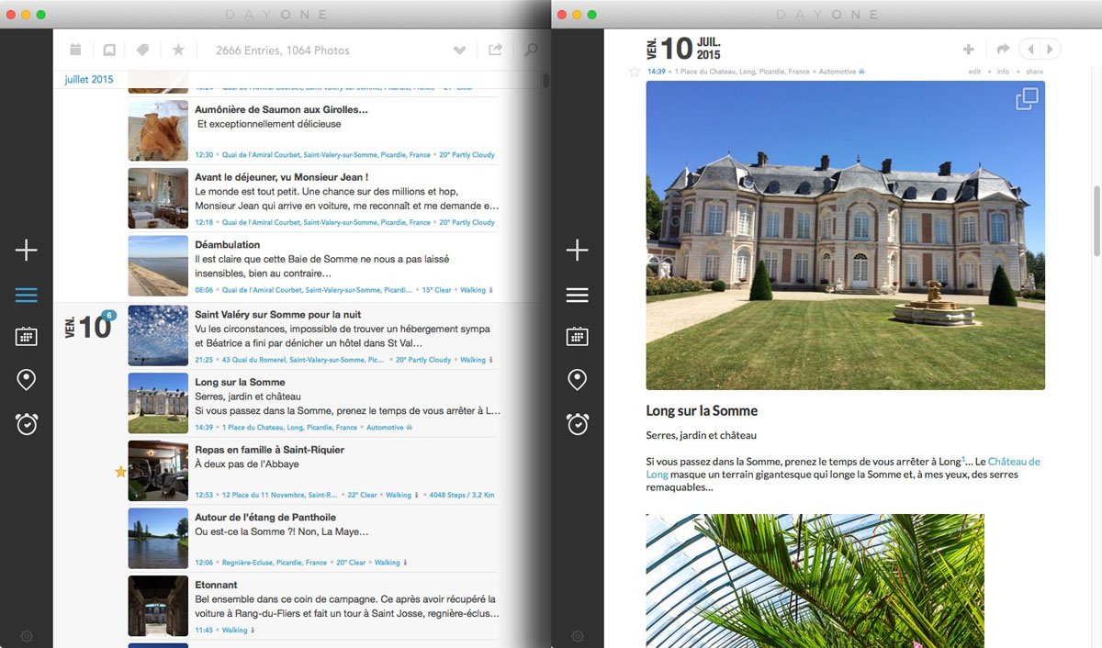Screen dimensions: 1102x648
Task: Select the list view icon in right window sidebar
Action: pos(577,296)
